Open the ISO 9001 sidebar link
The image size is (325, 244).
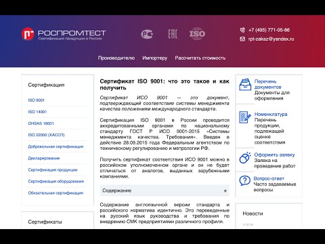36,100
